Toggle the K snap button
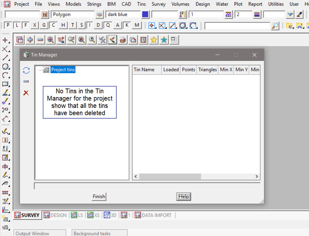The image size is (309, 236). coord(127,25)
